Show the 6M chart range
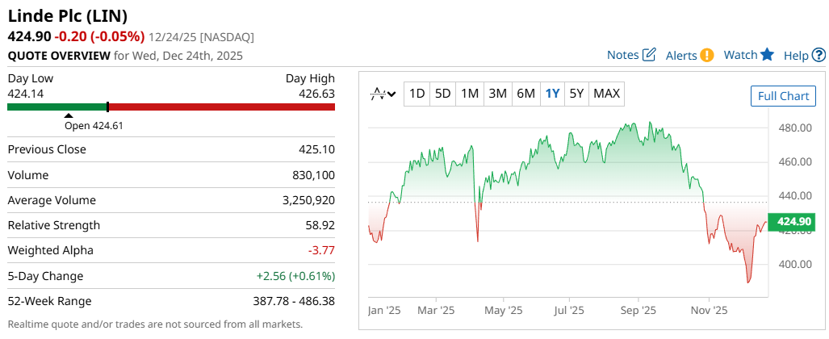Screen dimensions: 829x339 coord(525,94)
